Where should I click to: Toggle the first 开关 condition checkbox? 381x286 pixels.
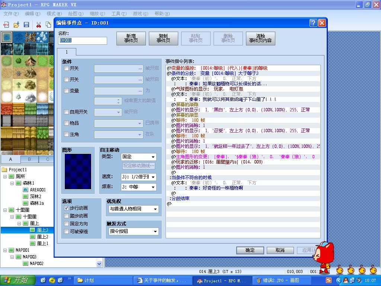(66, 69)
